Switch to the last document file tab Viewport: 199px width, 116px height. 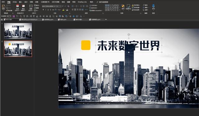pos(95,19)
